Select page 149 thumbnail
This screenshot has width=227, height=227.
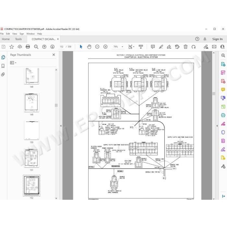[31, 102]
